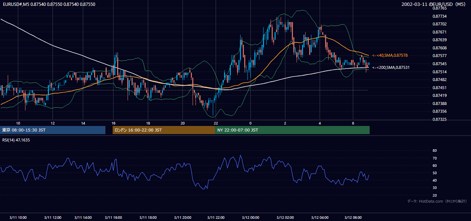Click the RSI(14) 47.1635 indicator label
471x221 pixels.
coord(16,140)
